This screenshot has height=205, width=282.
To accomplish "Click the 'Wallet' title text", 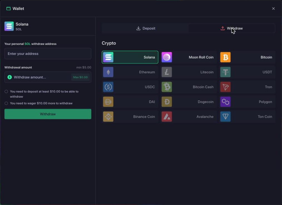I will tap(18, 9).
